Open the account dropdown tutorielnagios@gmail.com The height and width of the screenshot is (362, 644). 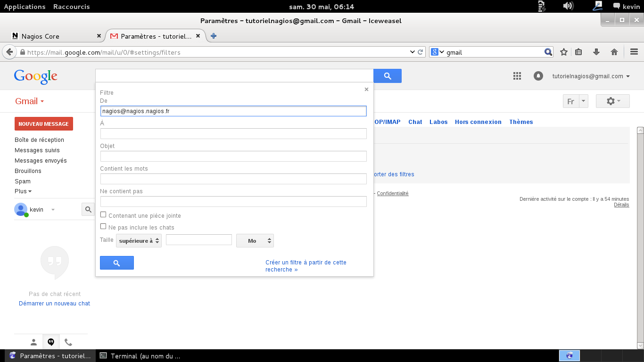[591, 76]
